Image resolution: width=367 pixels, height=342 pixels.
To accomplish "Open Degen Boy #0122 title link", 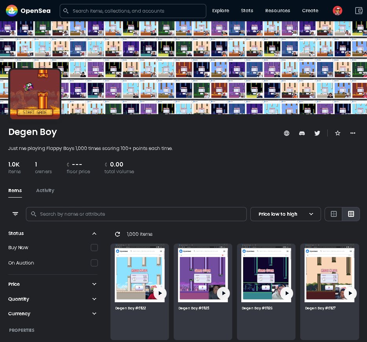I will click(130, 308).
